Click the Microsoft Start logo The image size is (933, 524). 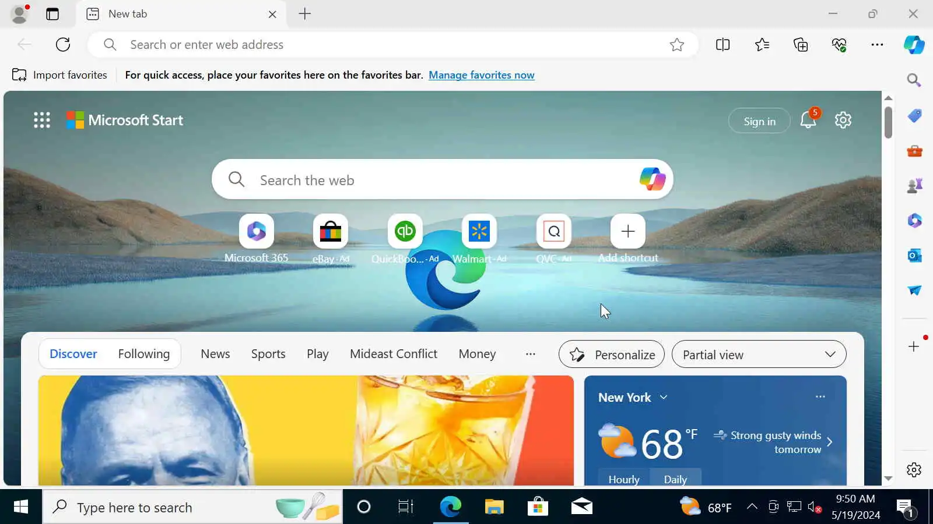(124, 120)
